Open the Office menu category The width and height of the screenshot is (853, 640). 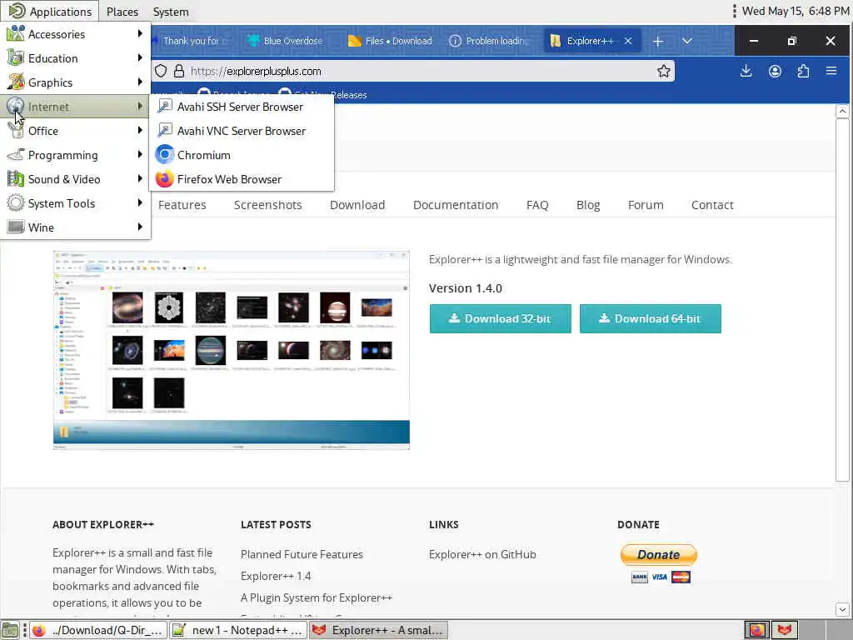tap(75, 131)
